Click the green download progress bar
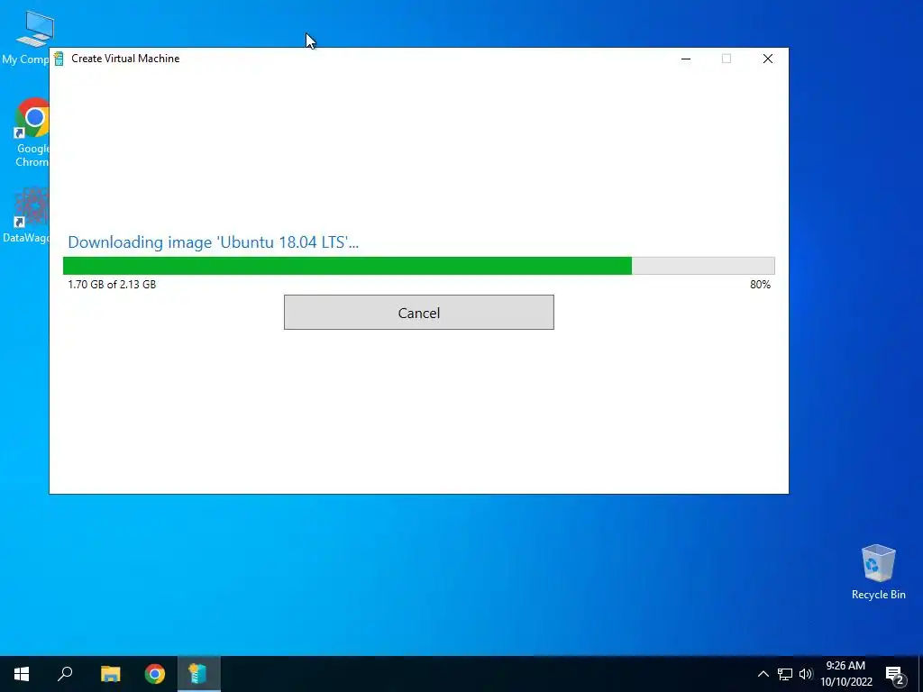The image size is (923, 692). (418, 266)
